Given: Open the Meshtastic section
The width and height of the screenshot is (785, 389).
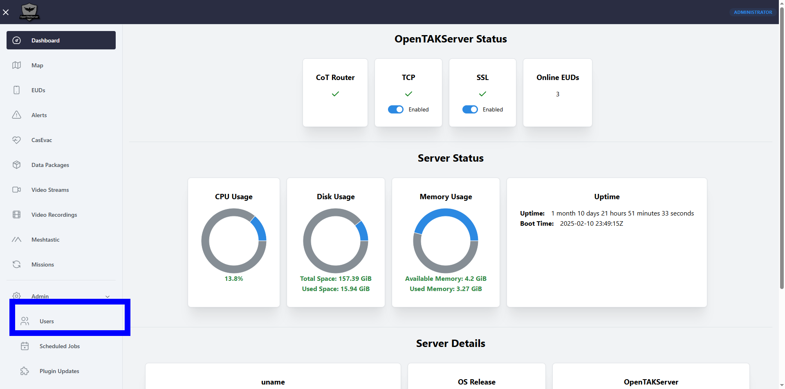Looking at the screenshot, I should tap(61, 240).
